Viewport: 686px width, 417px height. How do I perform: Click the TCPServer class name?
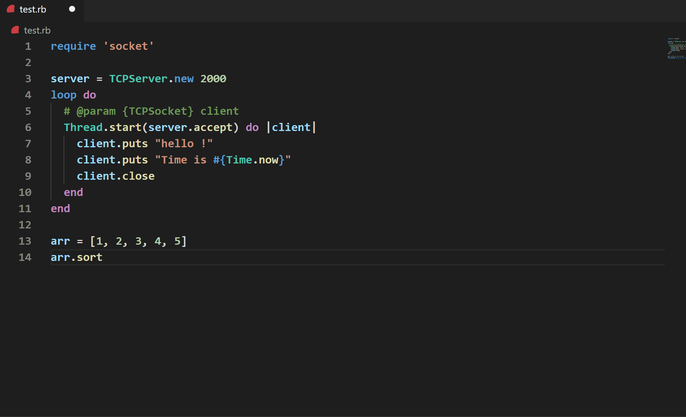click(x=138, y=79)
